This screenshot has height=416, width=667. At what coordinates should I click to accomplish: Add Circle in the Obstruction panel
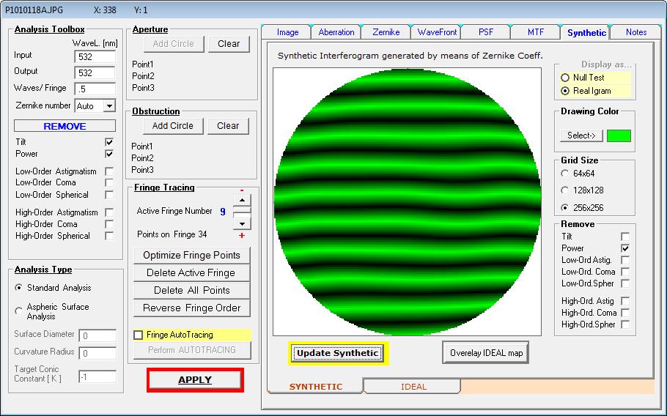click(x=172, y=126)
